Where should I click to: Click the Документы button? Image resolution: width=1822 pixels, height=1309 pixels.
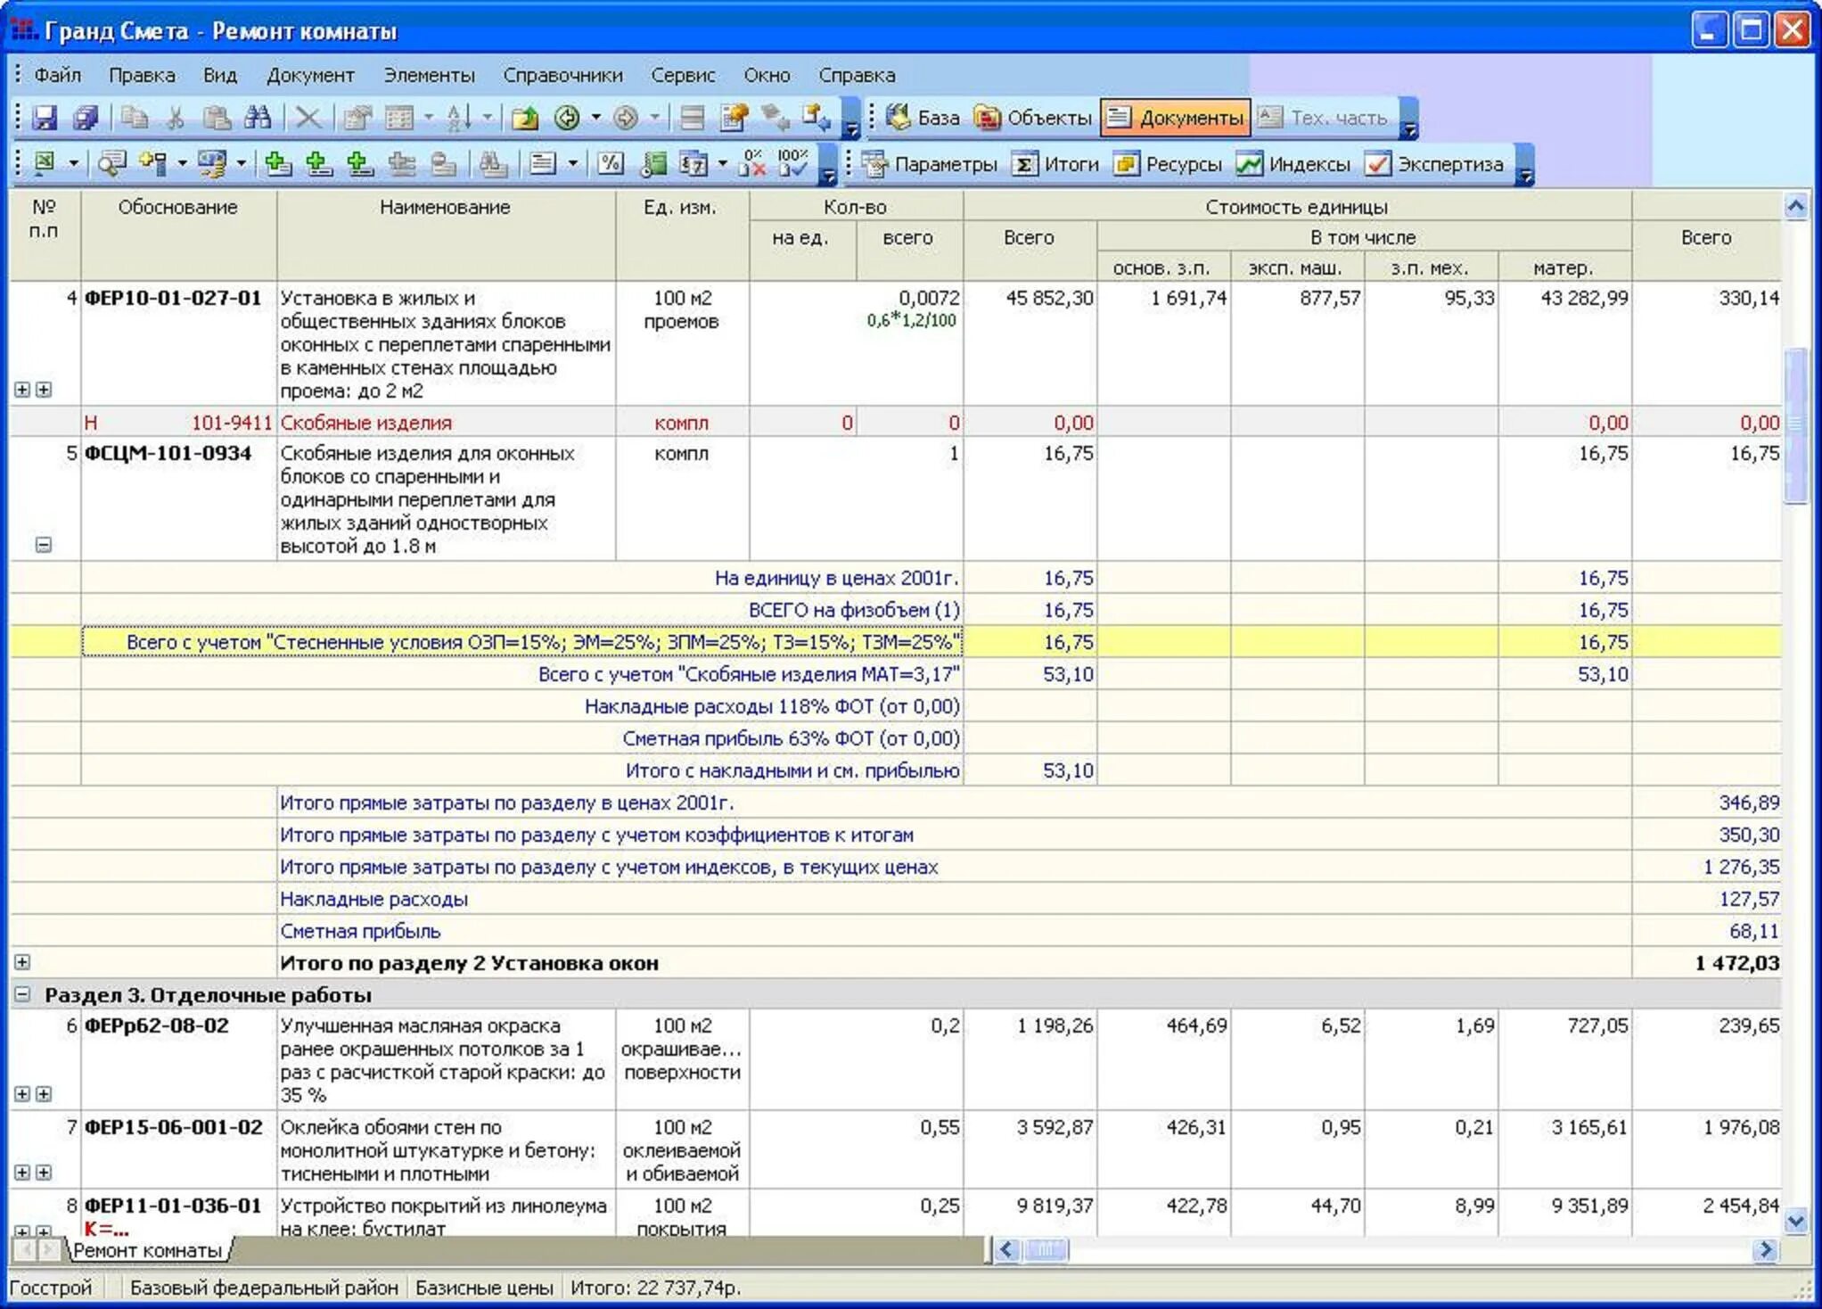point(1175,118)
